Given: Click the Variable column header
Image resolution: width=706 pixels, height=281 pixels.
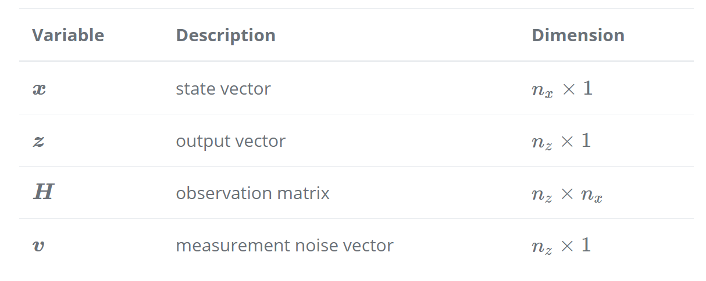Looking at the screenshot, I should [x=68, y=35].
